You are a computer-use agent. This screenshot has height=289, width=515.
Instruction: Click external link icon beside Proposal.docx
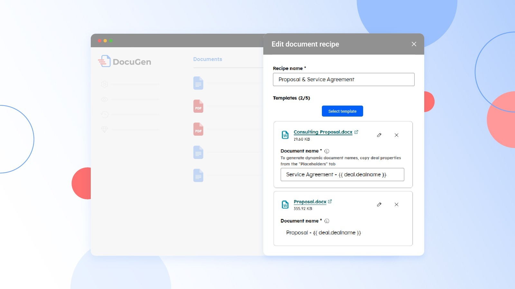pos(330,201)
